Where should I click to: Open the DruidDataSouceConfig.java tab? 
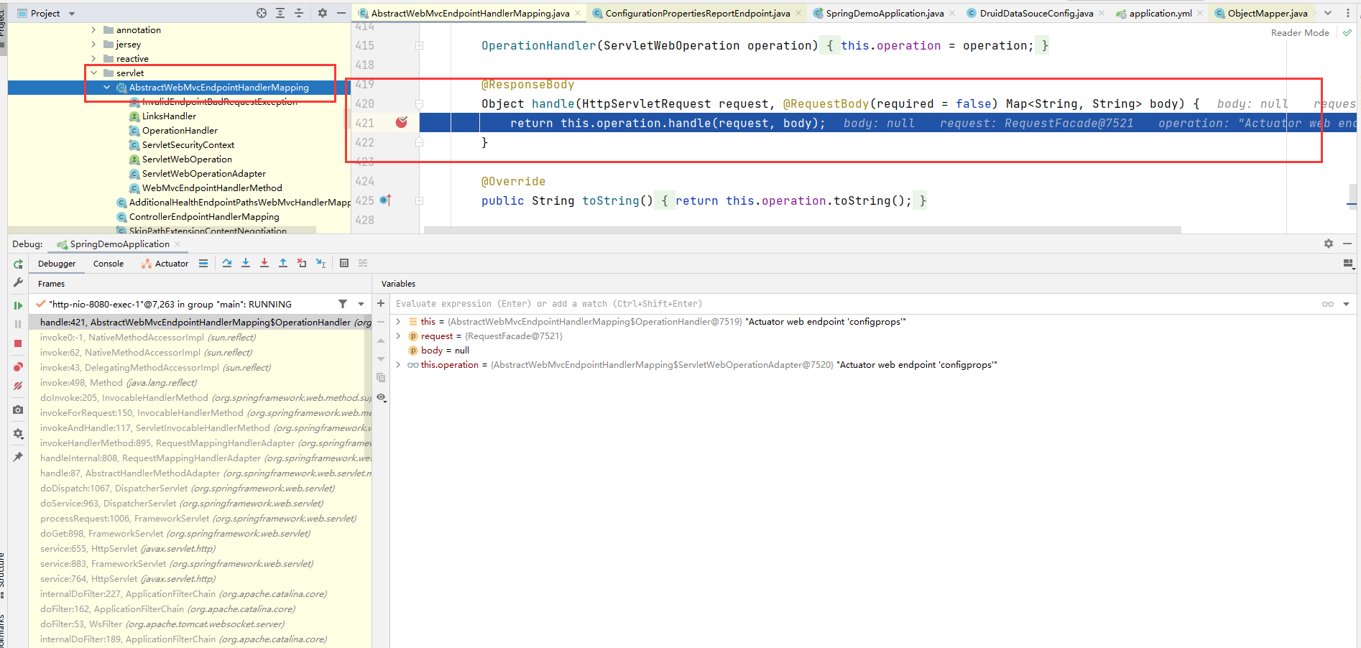1036,13
